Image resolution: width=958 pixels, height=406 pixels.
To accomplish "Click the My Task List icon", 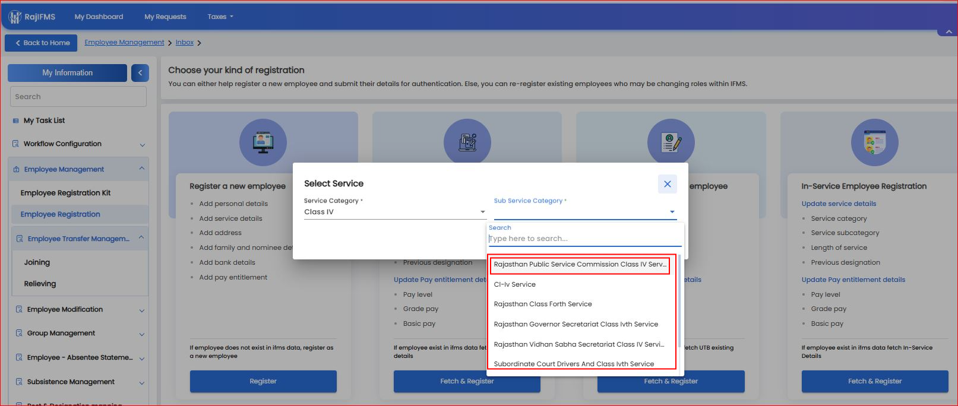I will pos(15,120).
